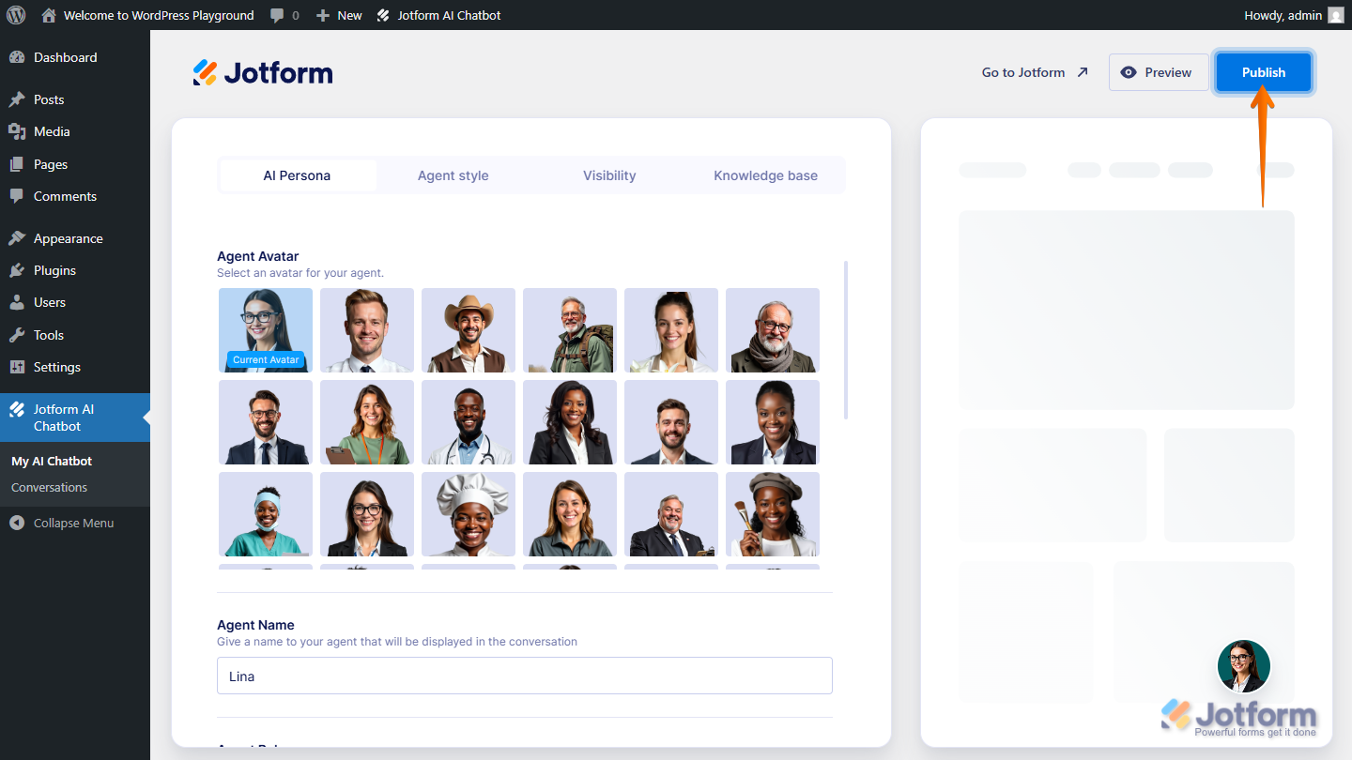Open comments bubble in admin bar
Viewport: 1352px width, 760px height.
pos(277,15)
